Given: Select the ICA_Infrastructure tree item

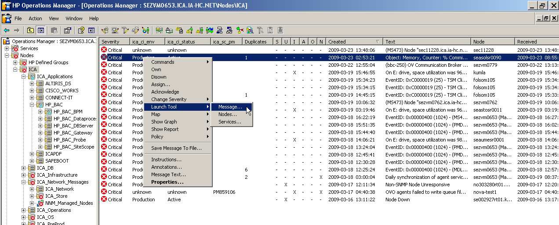Looking at the screenshot, I should pos(57,175).
